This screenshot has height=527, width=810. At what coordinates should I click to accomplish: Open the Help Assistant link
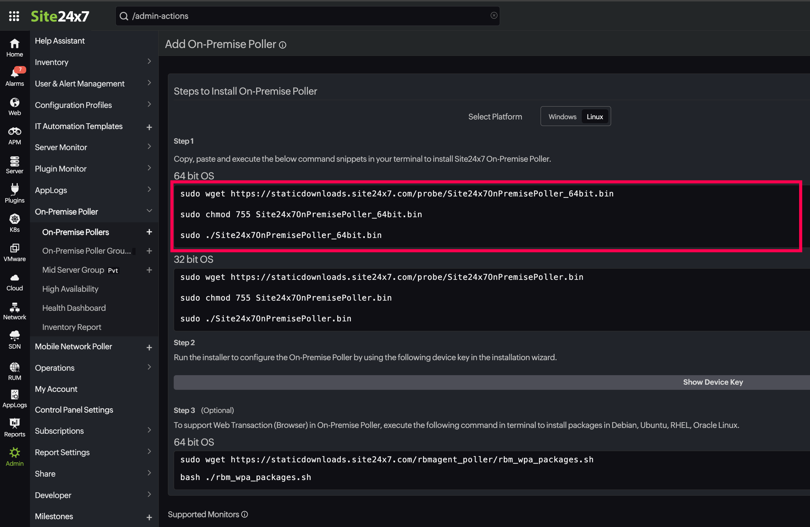[60, 41]
